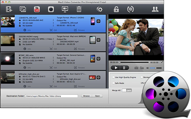This screenshot has height=119, width=191.
Task: Open output settings gear for bf2trailer_high_divx.avi
Action: [x=99, y=78]
